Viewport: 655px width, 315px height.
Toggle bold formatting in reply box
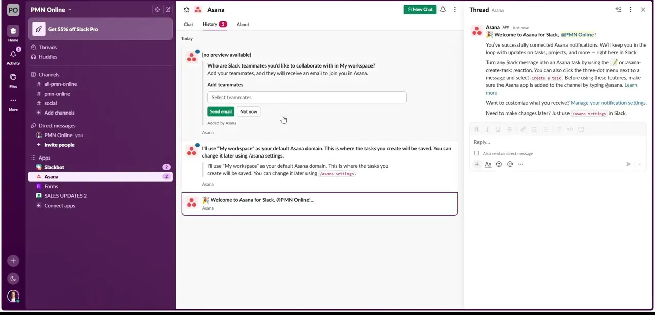[x=476, y=129]
